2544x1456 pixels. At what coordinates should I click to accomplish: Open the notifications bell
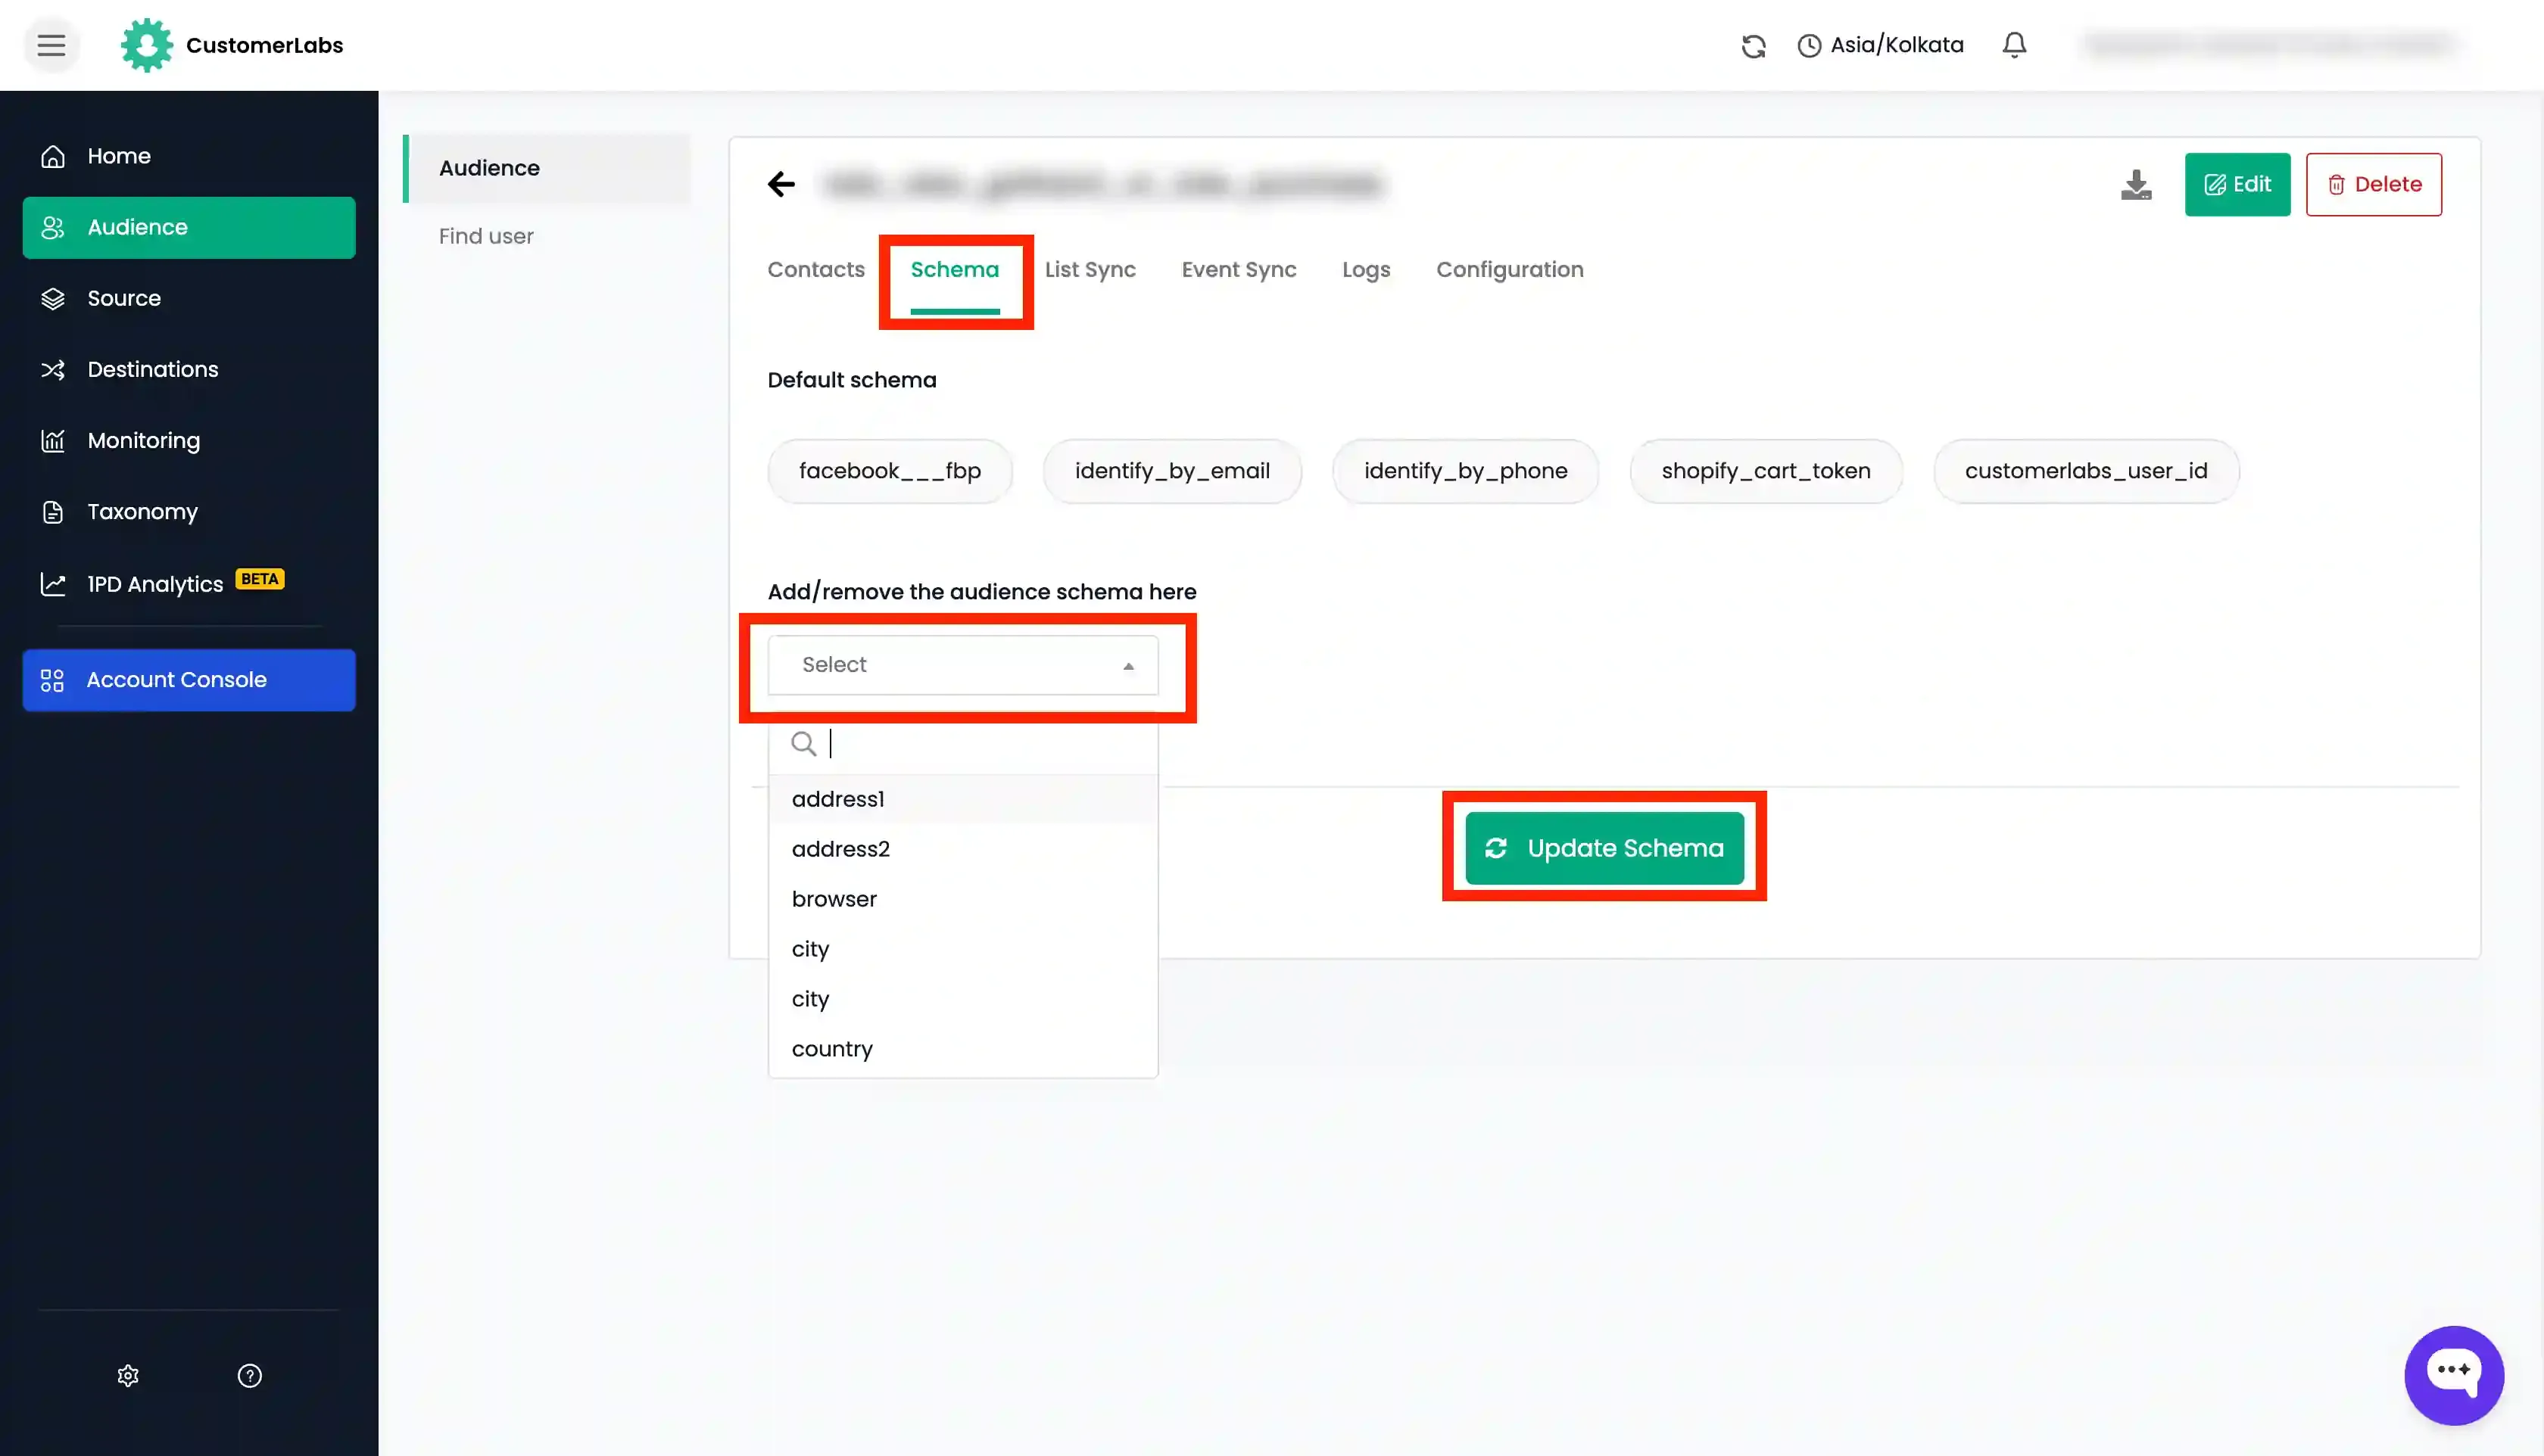pyautogui.click(x=2014, y=45)
